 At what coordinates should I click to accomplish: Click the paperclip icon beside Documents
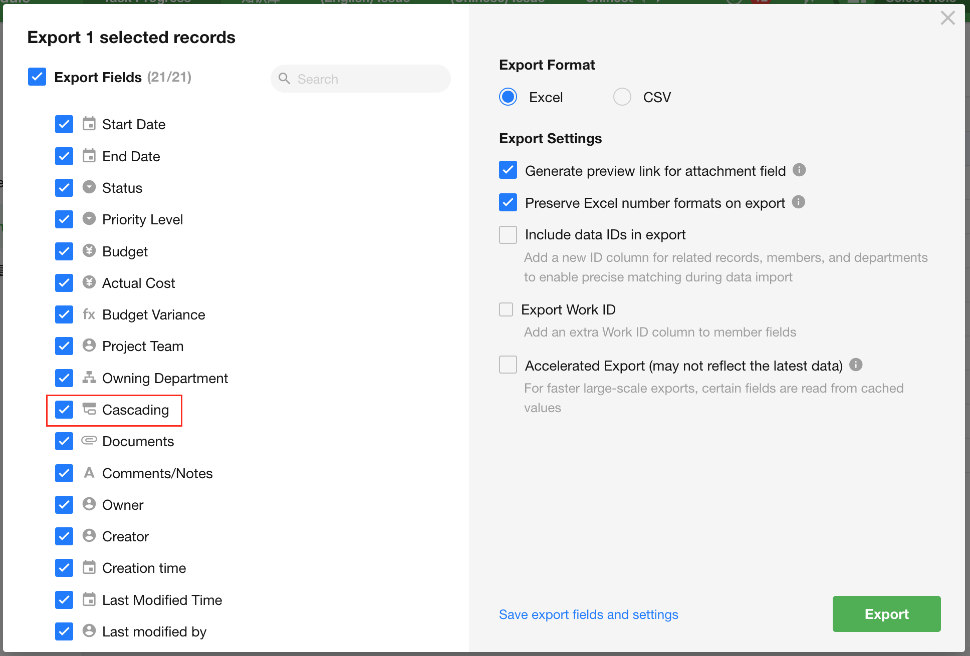coord(89,441)
